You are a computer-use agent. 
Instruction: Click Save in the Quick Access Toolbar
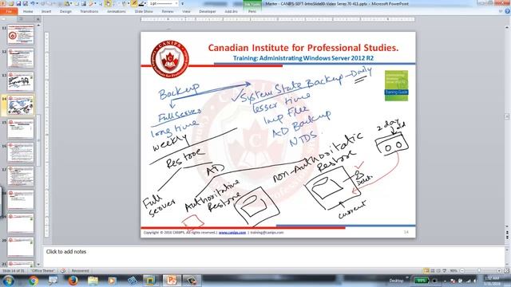pos(18,3)
